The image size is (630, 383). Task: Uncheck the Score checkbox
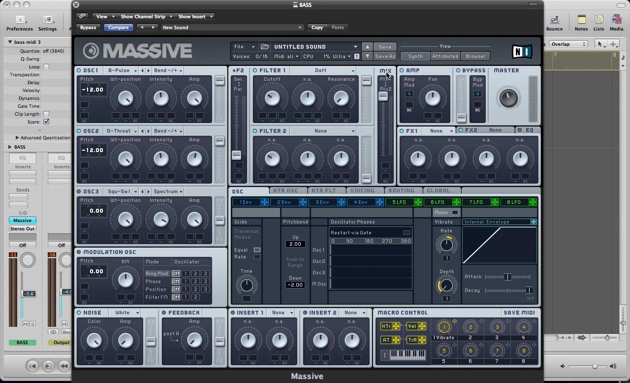tap(46, 122)
